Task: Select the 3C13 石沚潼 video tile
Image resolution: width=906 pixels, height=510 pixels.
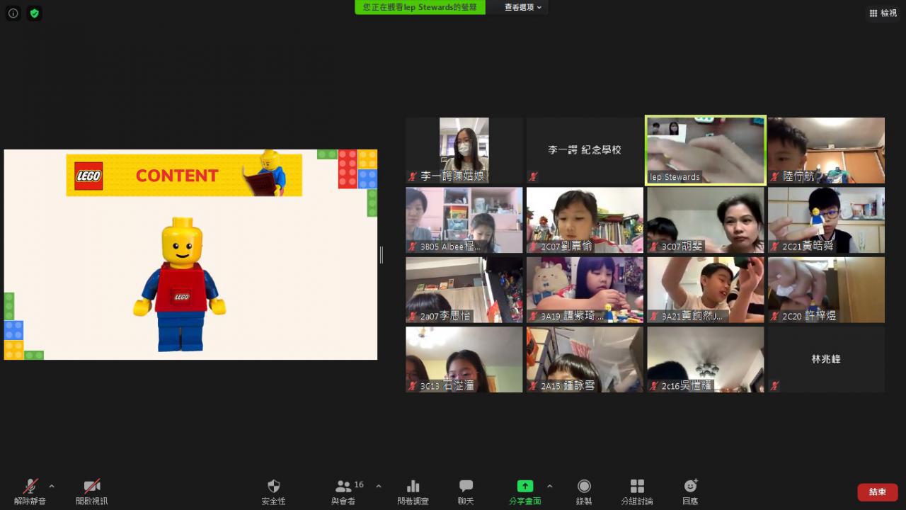Action: (x=464, y=359)
